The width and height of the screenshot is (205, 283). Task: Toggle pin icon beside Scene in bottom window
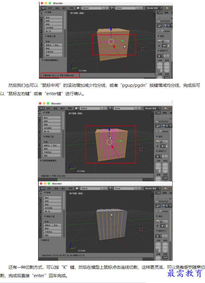[157, 211]
